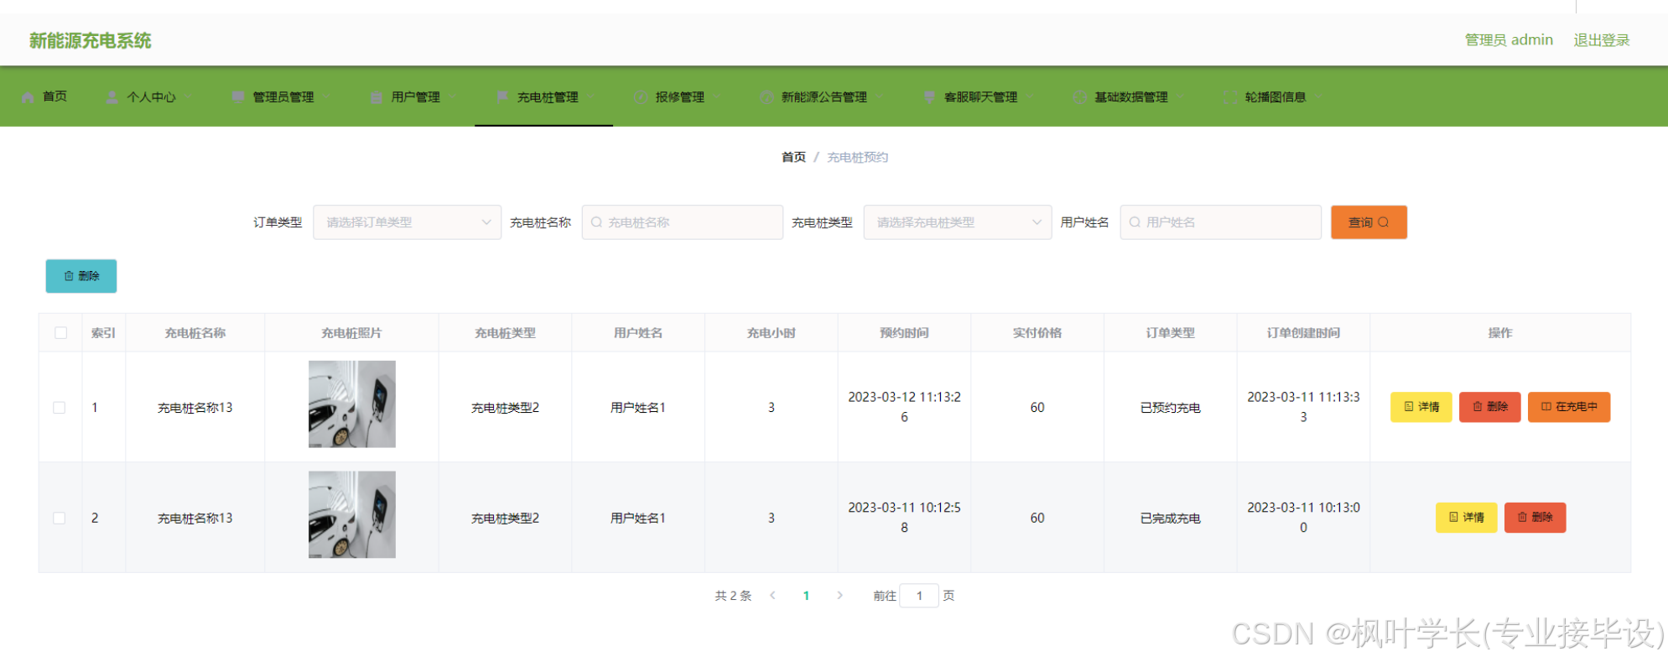
Task: Expand the 个人中心 menu arrow
Action: pos(189,97)
